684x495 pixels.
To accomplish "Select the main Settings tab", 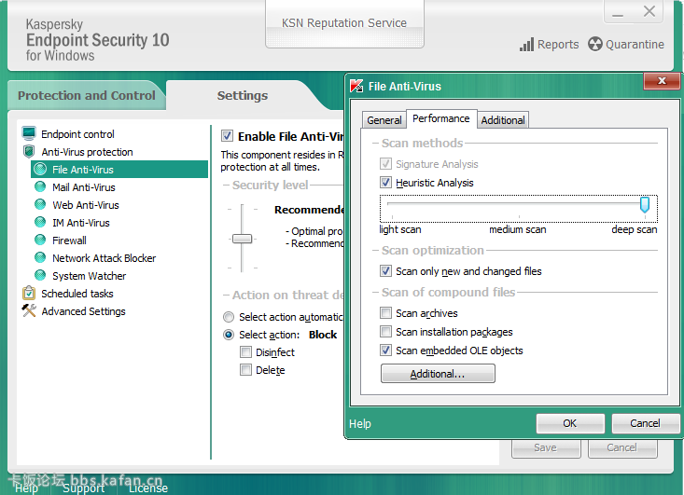I will point(243,95).
